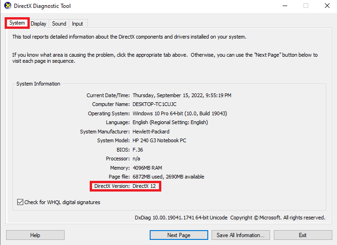The width and height of the screenshot is (337, 245).
Task: Click Save All Information button
Action: pos(240,235)
